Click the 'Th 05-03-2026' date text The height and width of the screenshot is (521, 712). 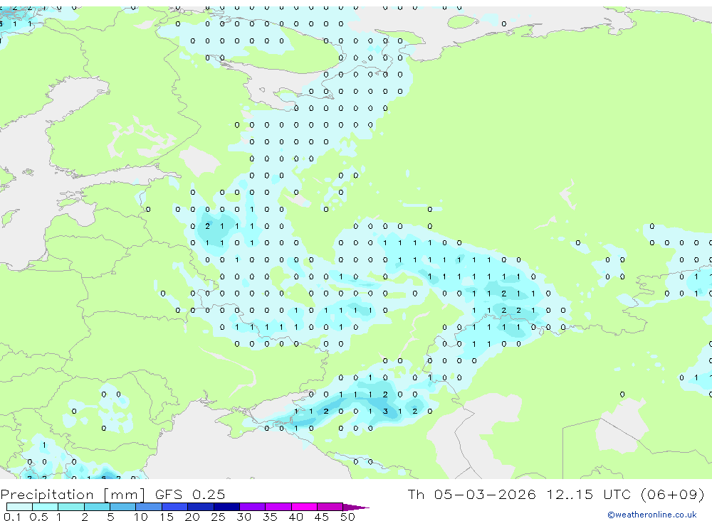tap(471, 494)
